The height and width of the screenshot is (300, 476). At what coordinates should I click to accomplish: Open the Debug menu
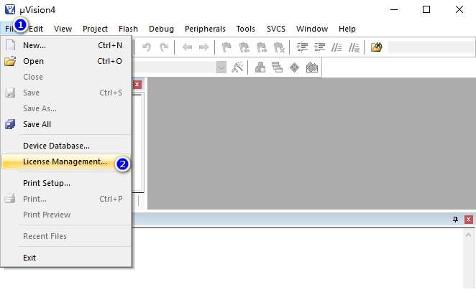click(x=161, y=29)
